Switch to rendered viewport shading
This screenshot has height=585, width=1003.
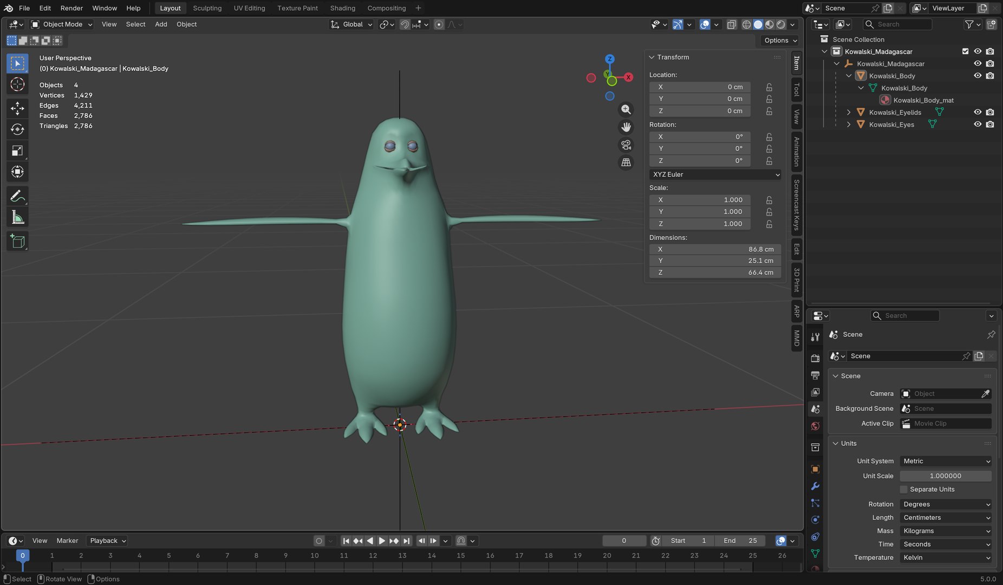tap(781, 24)
